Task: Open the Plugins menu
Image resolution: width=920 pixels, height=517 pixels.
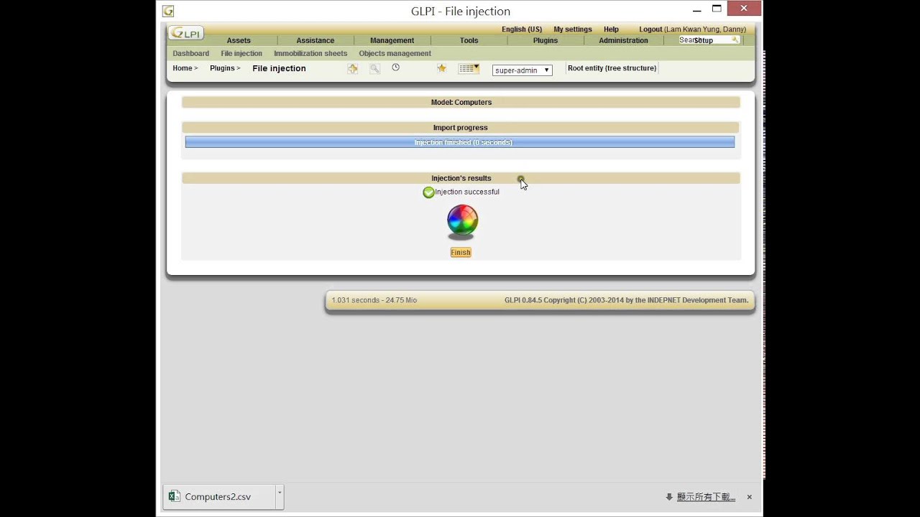Action: pos(546,40)
